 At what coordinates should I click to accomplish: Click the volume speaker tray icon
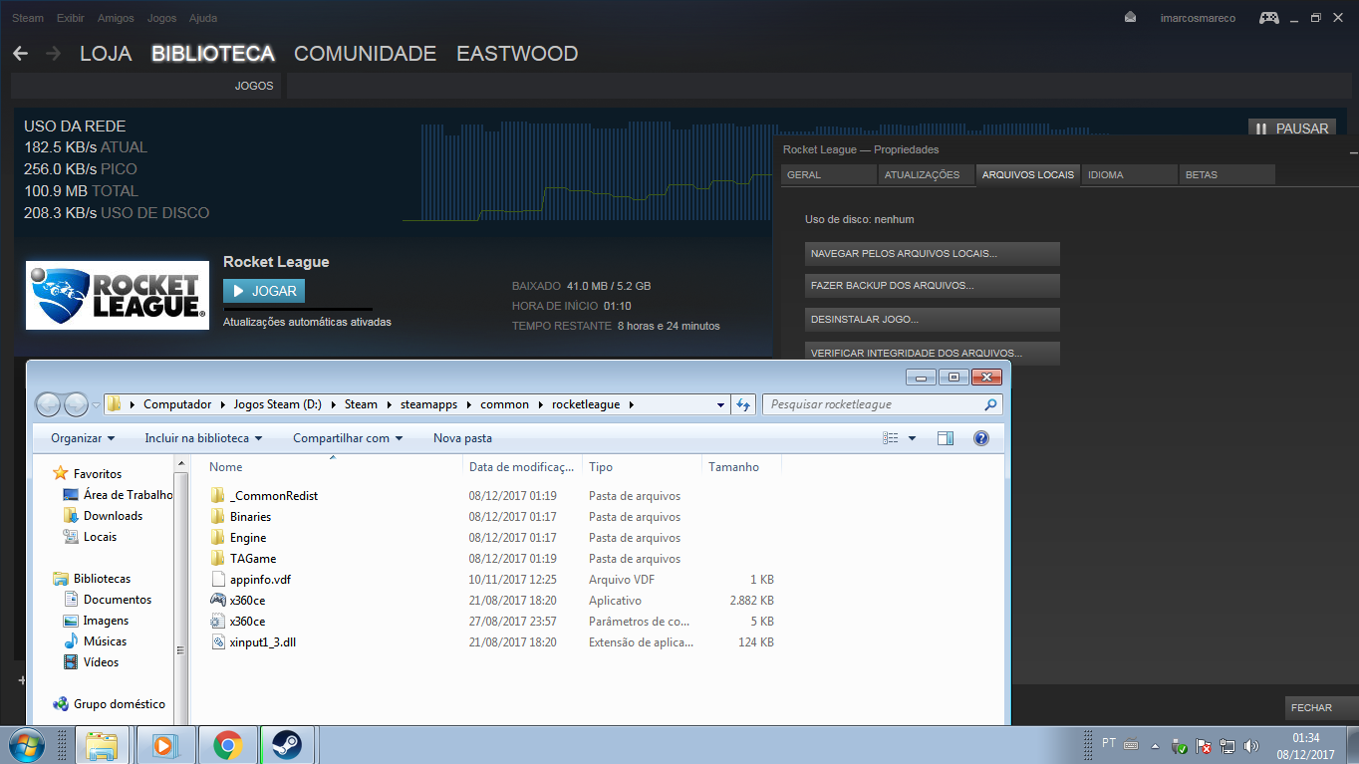point(1251,745)
